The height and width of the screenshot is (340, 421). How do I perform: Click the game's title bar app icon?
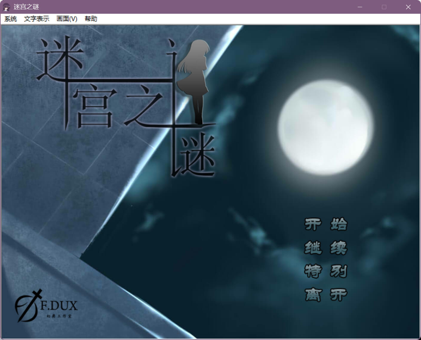click(6, 7)
